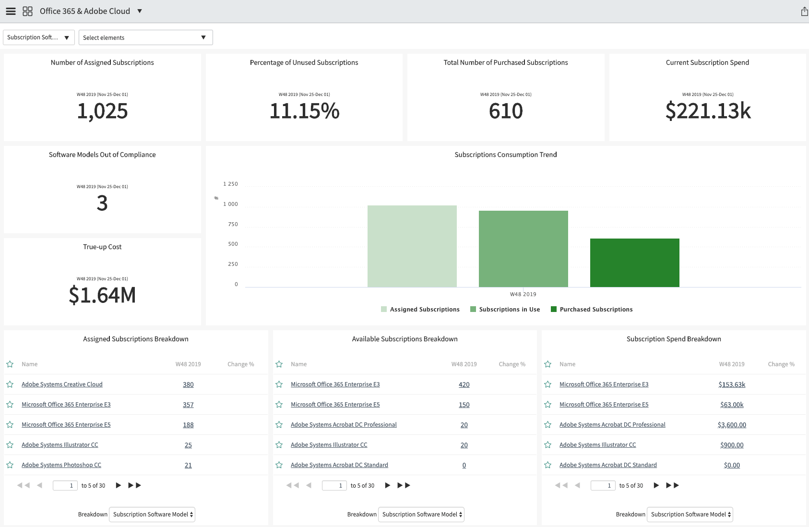Click header star in Assigned Subscriptions Breakdown

pos(10,364)
